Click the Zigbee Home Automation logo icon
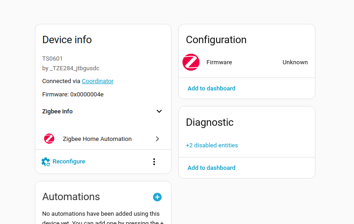354x224 pixels. coord(49,139)
